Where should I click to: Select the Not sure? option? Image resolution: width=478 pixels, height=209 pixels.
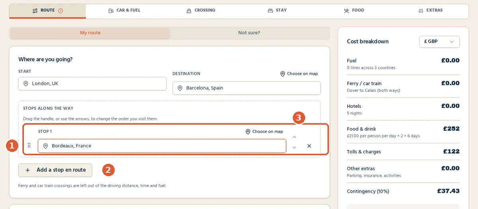[249, 33]
